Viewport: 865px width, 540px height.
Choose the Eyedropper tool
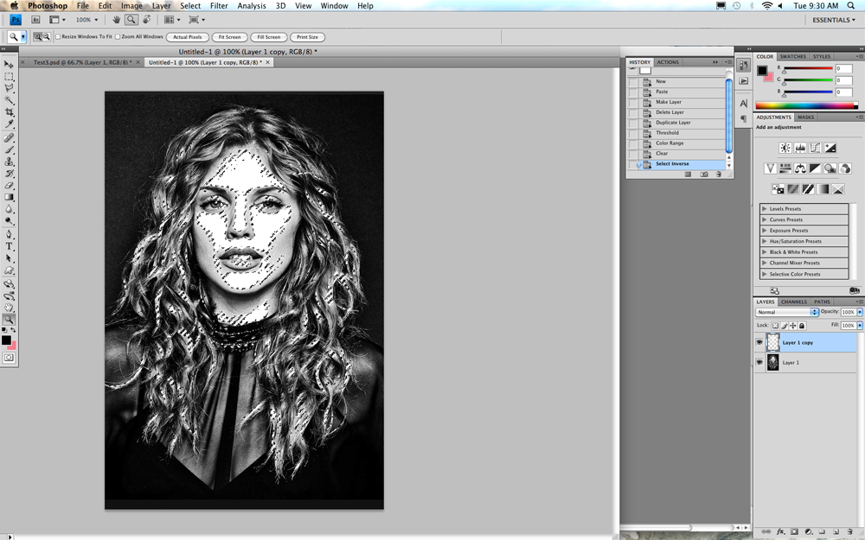coord(9,124)
